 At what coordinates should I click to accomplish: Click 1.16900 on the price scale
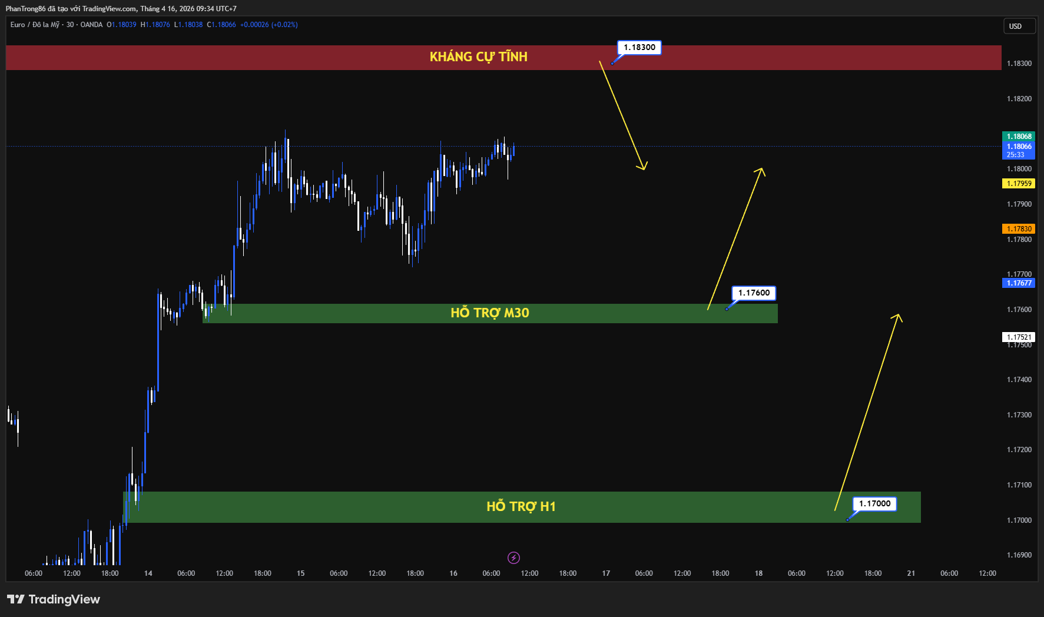pyautogui.click(x=1019, y=555)
